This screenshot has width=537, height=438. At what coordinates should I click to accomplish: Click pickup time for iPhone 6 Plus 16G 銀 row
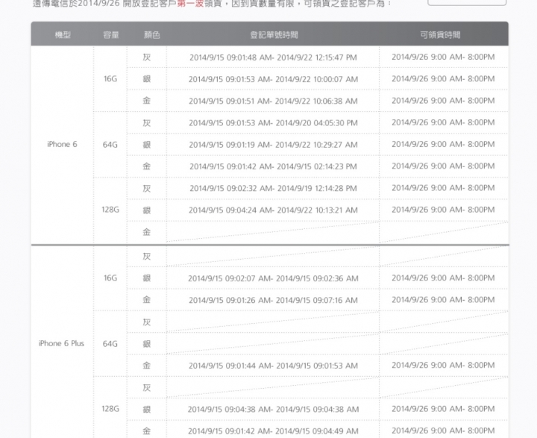(443, 278)
